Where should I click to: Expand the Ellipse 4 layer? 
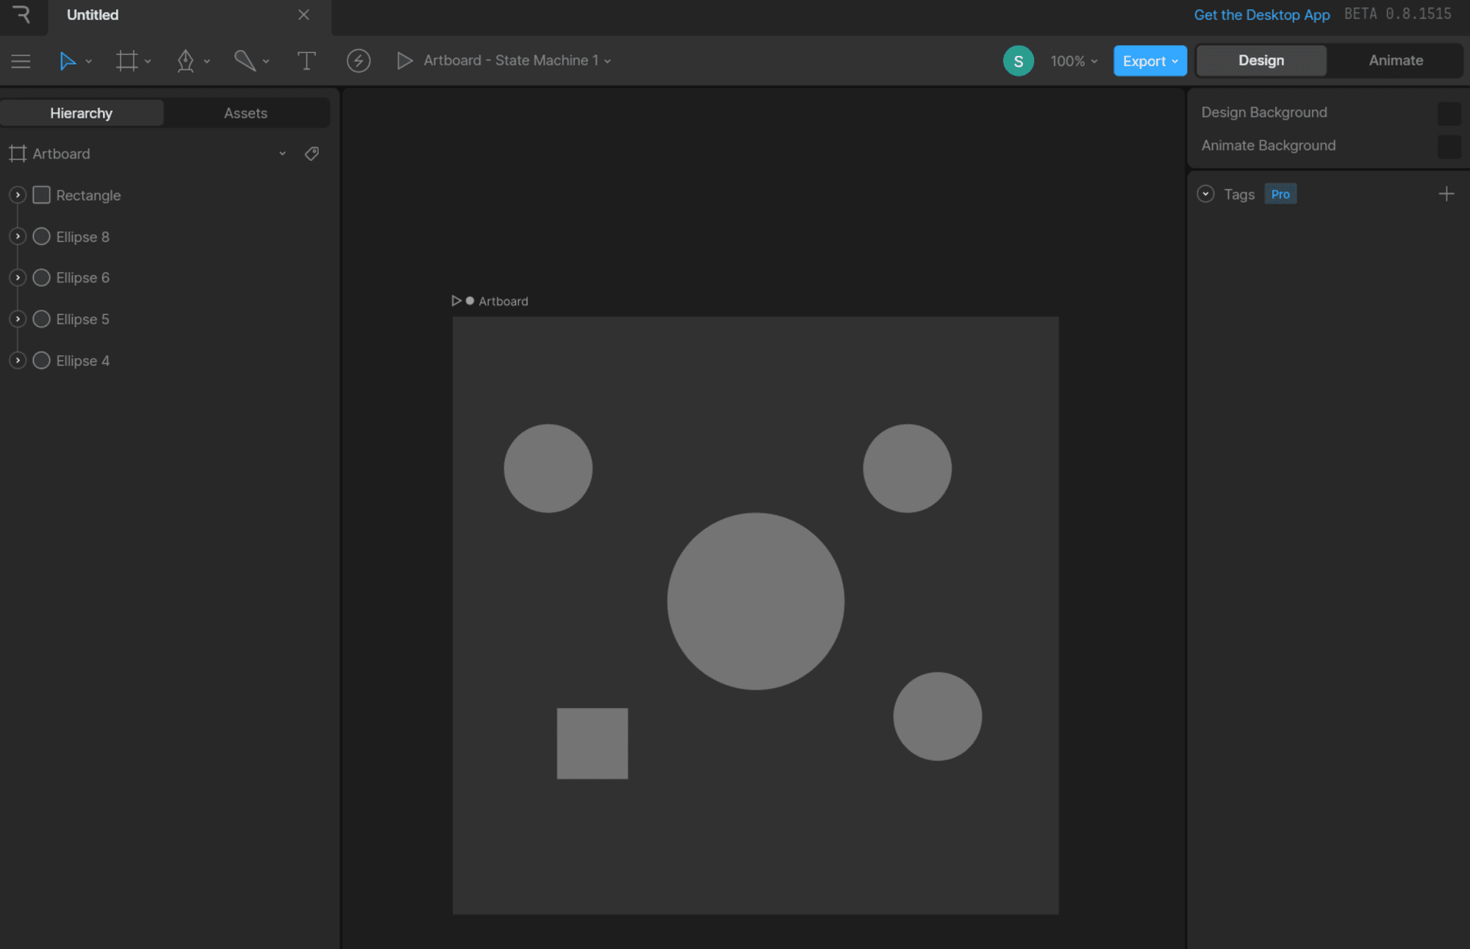click(x=18, y=360)
